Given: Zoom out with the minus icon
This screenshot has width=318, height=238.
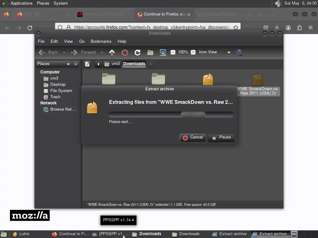Looking at the screenshot, I should (173, 52).
